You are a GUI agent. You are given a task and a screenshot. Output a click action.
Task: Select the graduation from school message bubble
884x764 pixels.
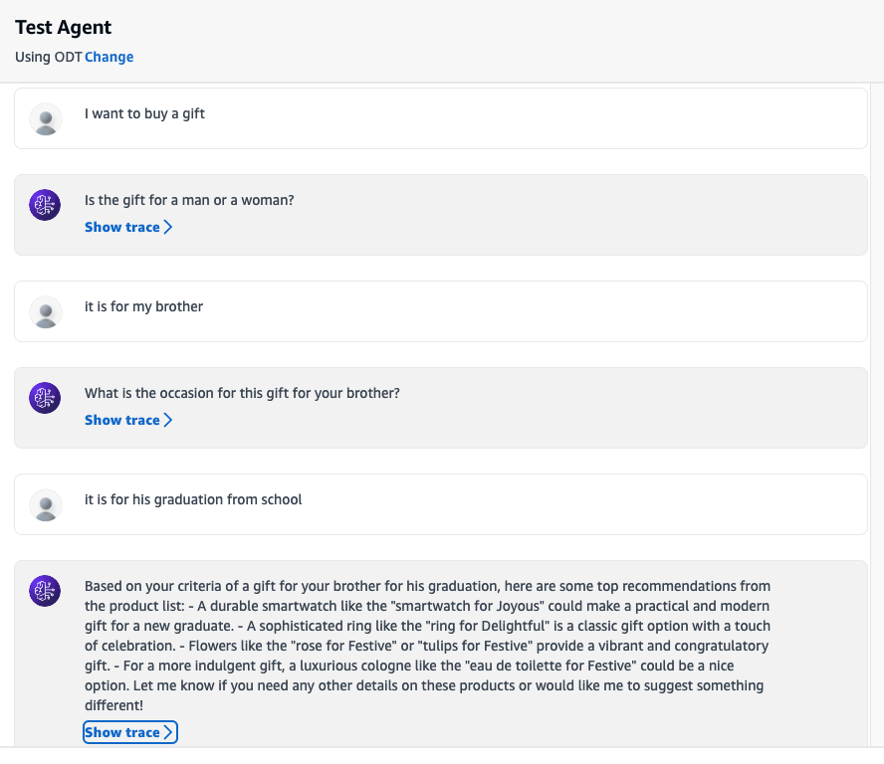pos(193,499)
